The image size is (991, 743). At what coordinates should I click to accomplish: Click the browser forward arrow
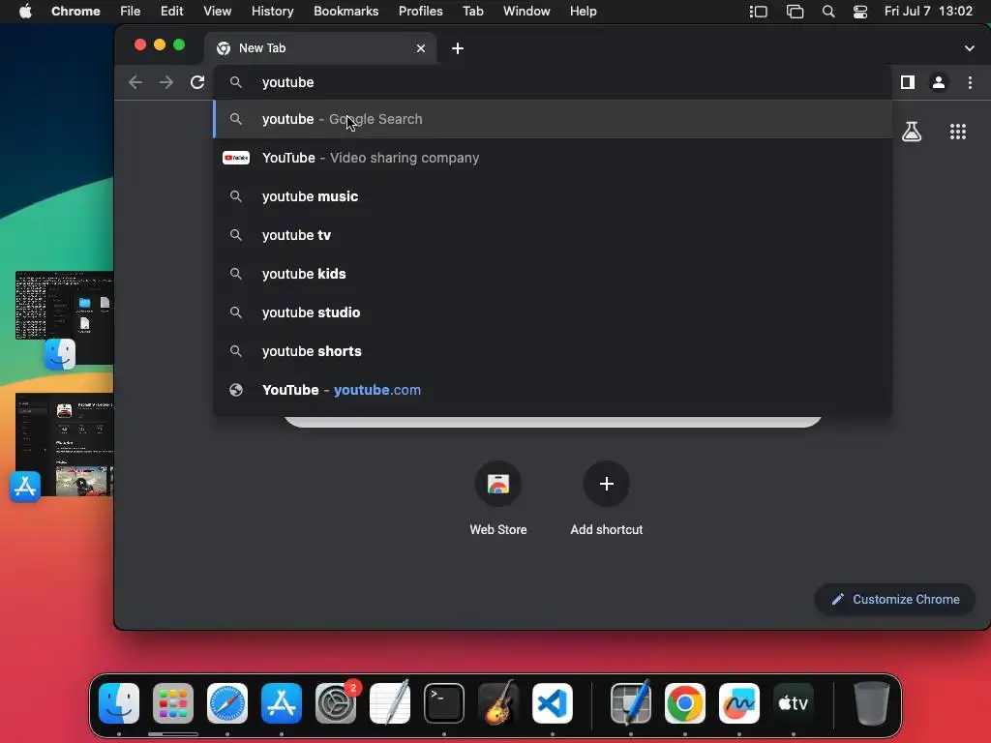[166, 82]
